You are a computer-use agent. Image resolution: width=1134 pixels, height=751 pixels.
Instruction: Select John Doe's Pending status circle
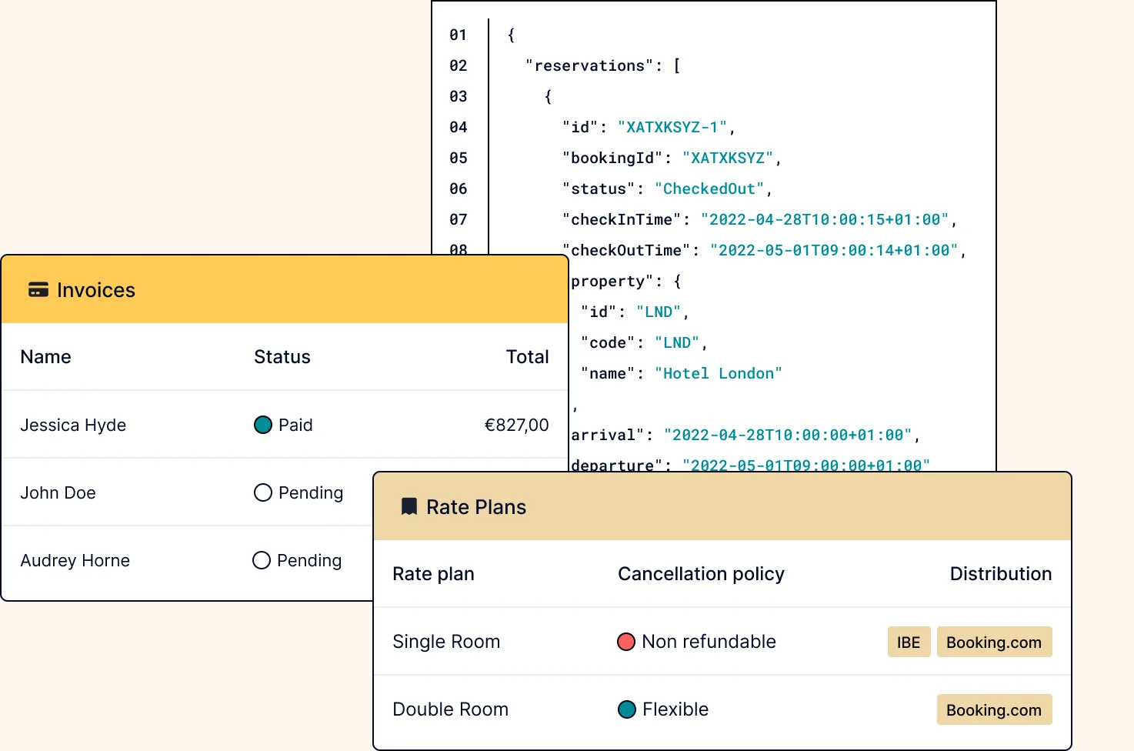point(263,492)
